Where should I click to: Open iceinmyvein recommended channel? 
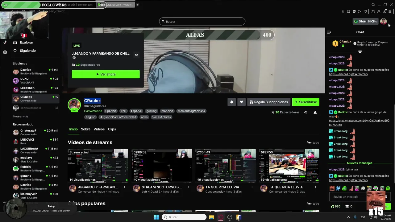(35, 195)
